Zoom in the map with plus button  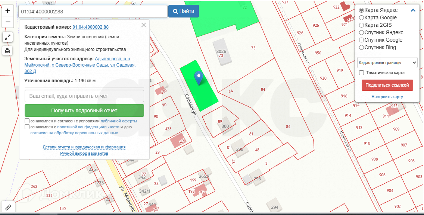tap(7, 11)
